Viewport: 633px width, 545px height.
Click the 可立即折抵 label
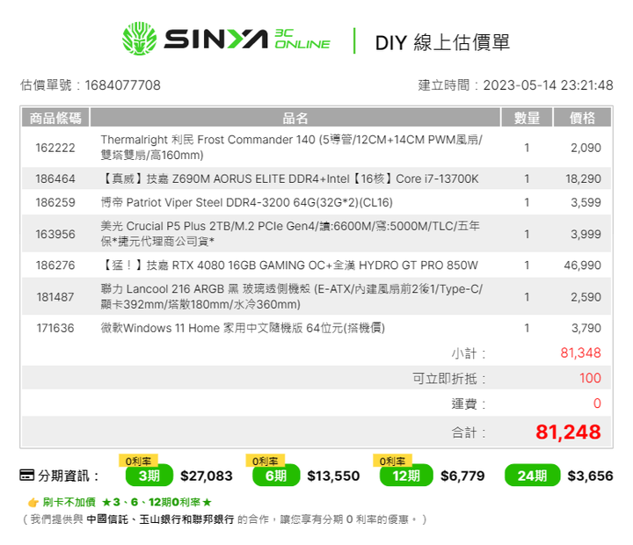tap(449, 379)
